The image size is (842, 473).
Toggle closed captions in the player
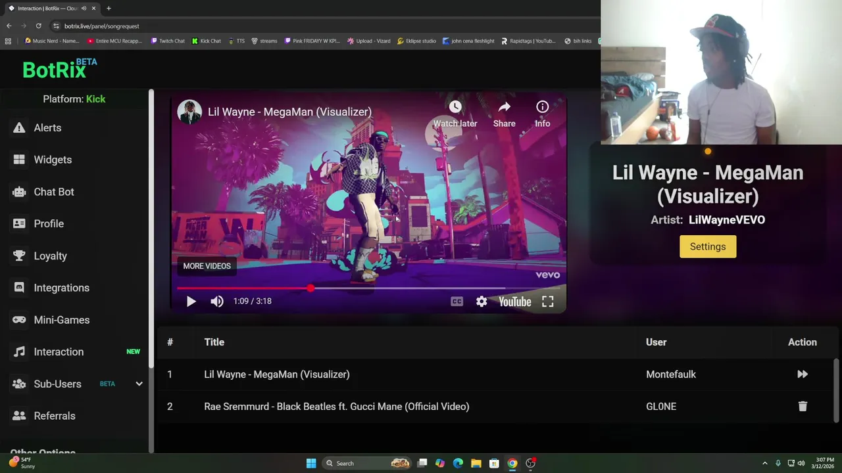[457, 302]
